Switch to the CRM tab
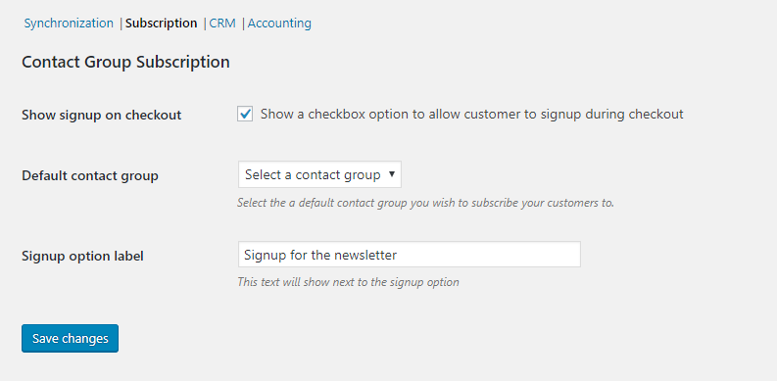 point(222,24)
